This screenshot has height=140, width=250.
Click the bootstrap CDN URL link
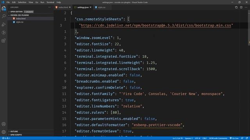156,25
